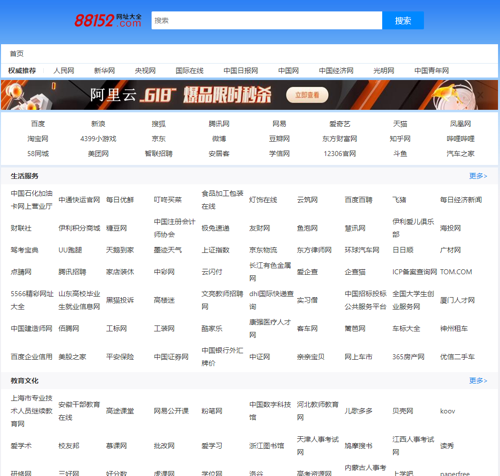
Task: Expand 更多 in 生活服务 section
Action: coord(478,176)
